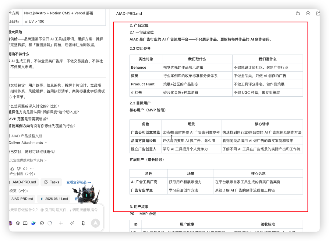Click cell 不做 UGC 种草，做专业策展
The image size is (329, 241).
tap(267, 93)
